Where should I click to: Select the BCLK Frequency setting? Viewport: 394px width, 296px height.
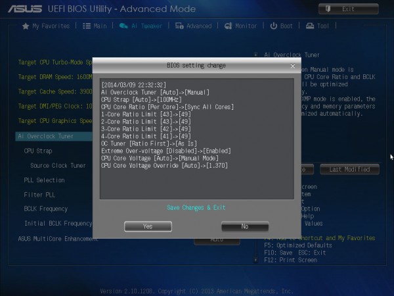point(46,209)
